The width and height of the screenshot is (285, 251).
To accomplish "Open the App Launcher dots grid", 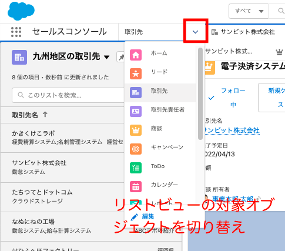I will [16, 32].
